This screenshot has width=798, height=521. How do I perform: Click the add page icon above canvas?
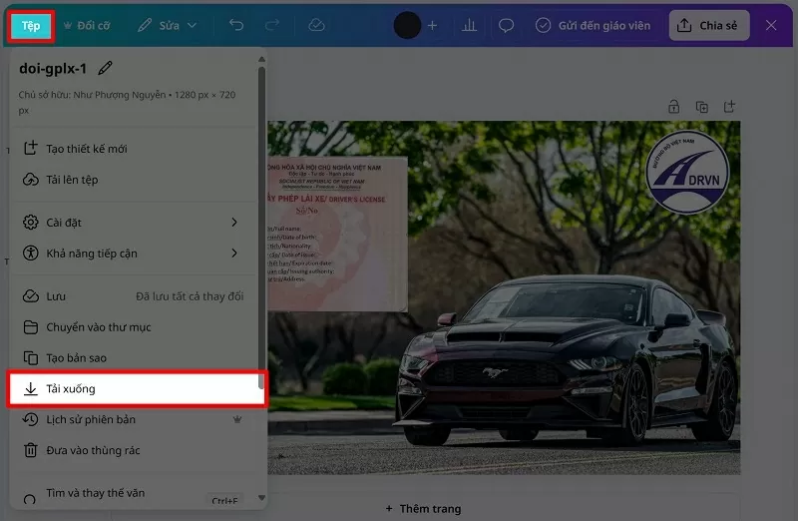pyautogui.click(x=729, y=107)
